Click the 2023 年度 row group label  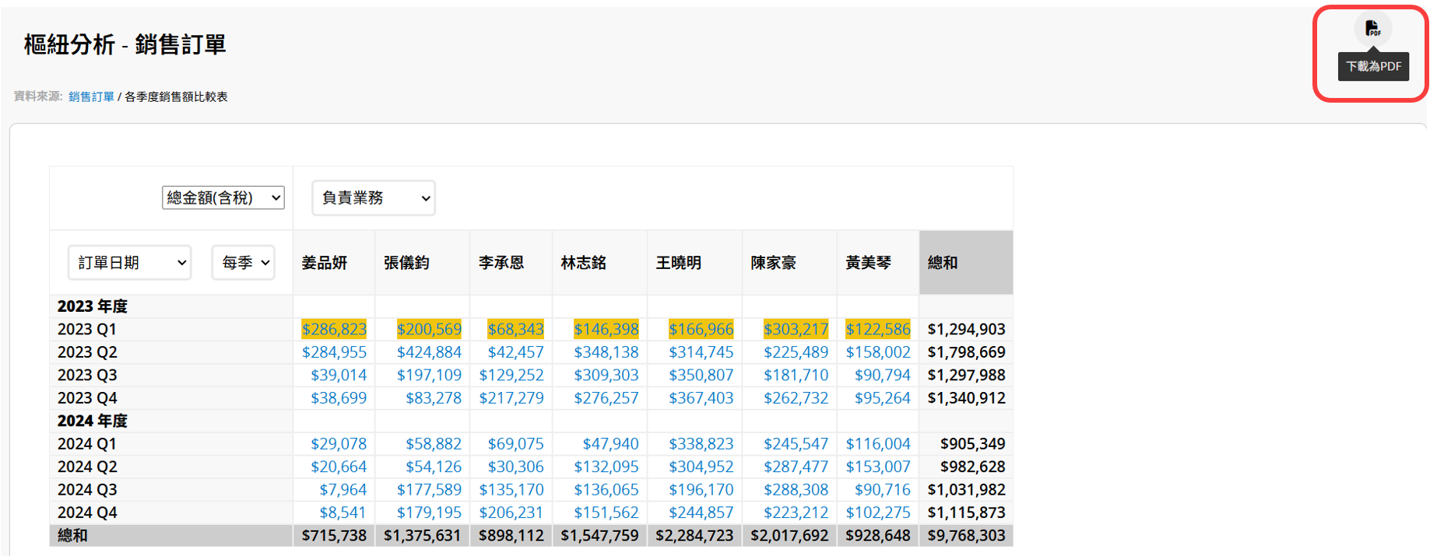pyautogui.click(x=93, y=306)
